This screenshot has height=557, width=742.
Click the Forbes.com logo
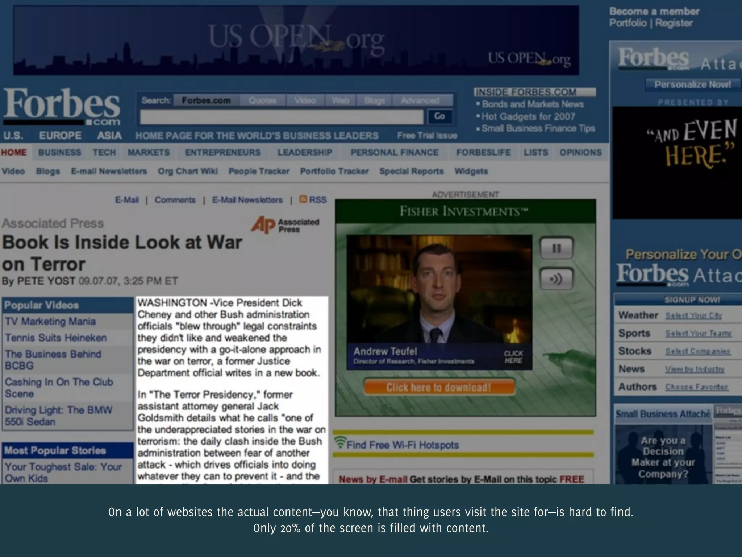click(62, 107)
